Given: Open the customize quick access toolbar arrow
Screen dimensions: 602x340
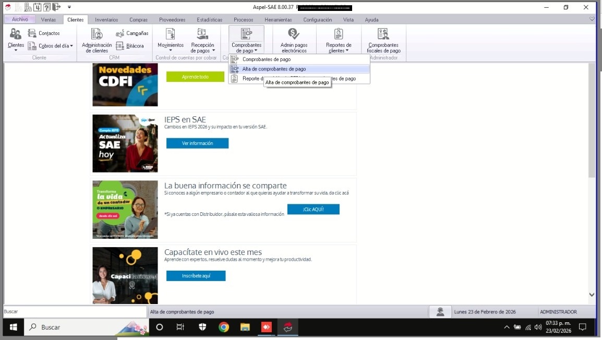Looking at the screenshot, I should coord(69,7).
